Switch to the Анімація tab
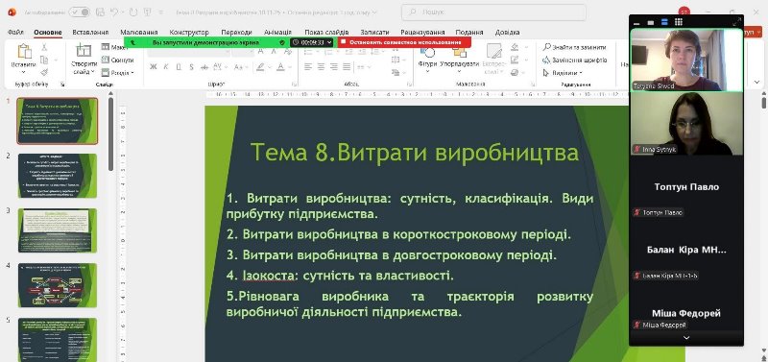Screen dimensions: 768x362 coord(277,33)
